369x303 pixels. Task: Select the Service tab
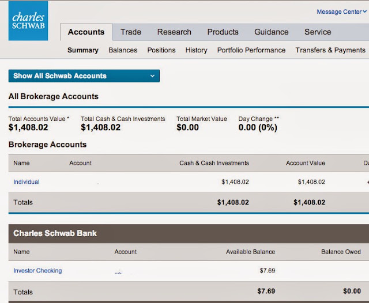[x=318, y=32]
